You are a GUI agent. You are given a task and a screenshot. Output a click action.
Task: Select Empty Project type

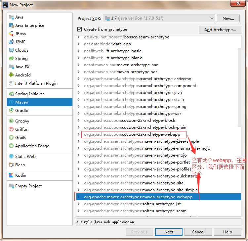pos(40,186)
